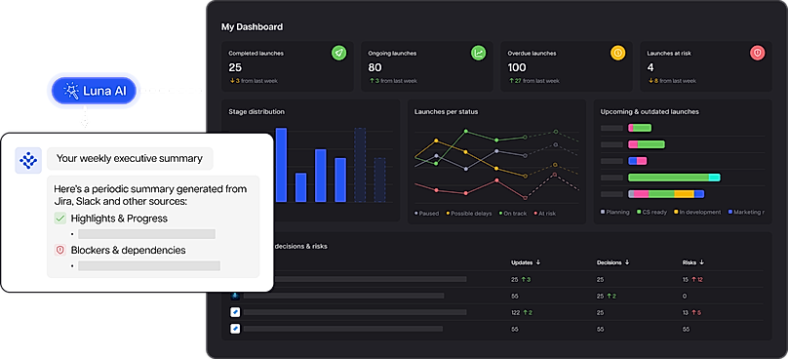788x359 pixels.
Task: Click the 100 overdue launches count
Action: point(517,67)
